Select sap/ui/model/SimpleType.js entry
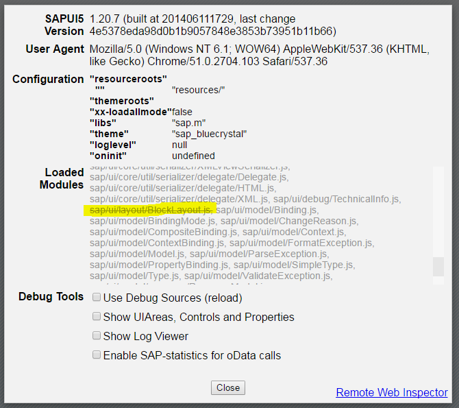 pyautogui.click(x=295, y=265)
